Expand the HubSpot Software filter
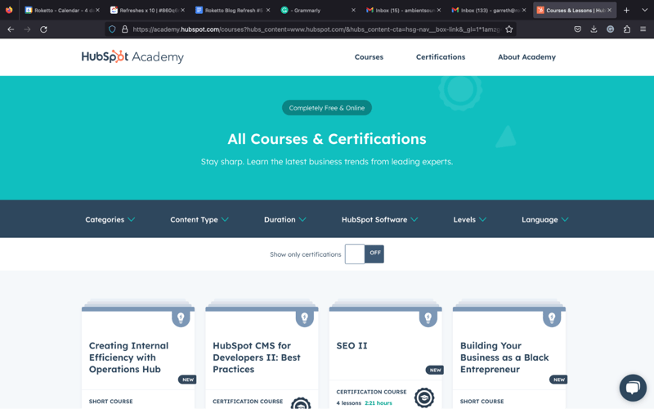Viewport: 654px width, 409px height. [x=379, y=219]
